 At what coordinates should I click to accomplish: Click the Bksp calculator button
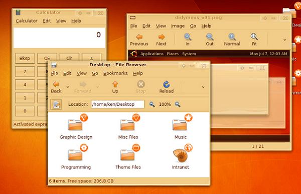[25, 58]
